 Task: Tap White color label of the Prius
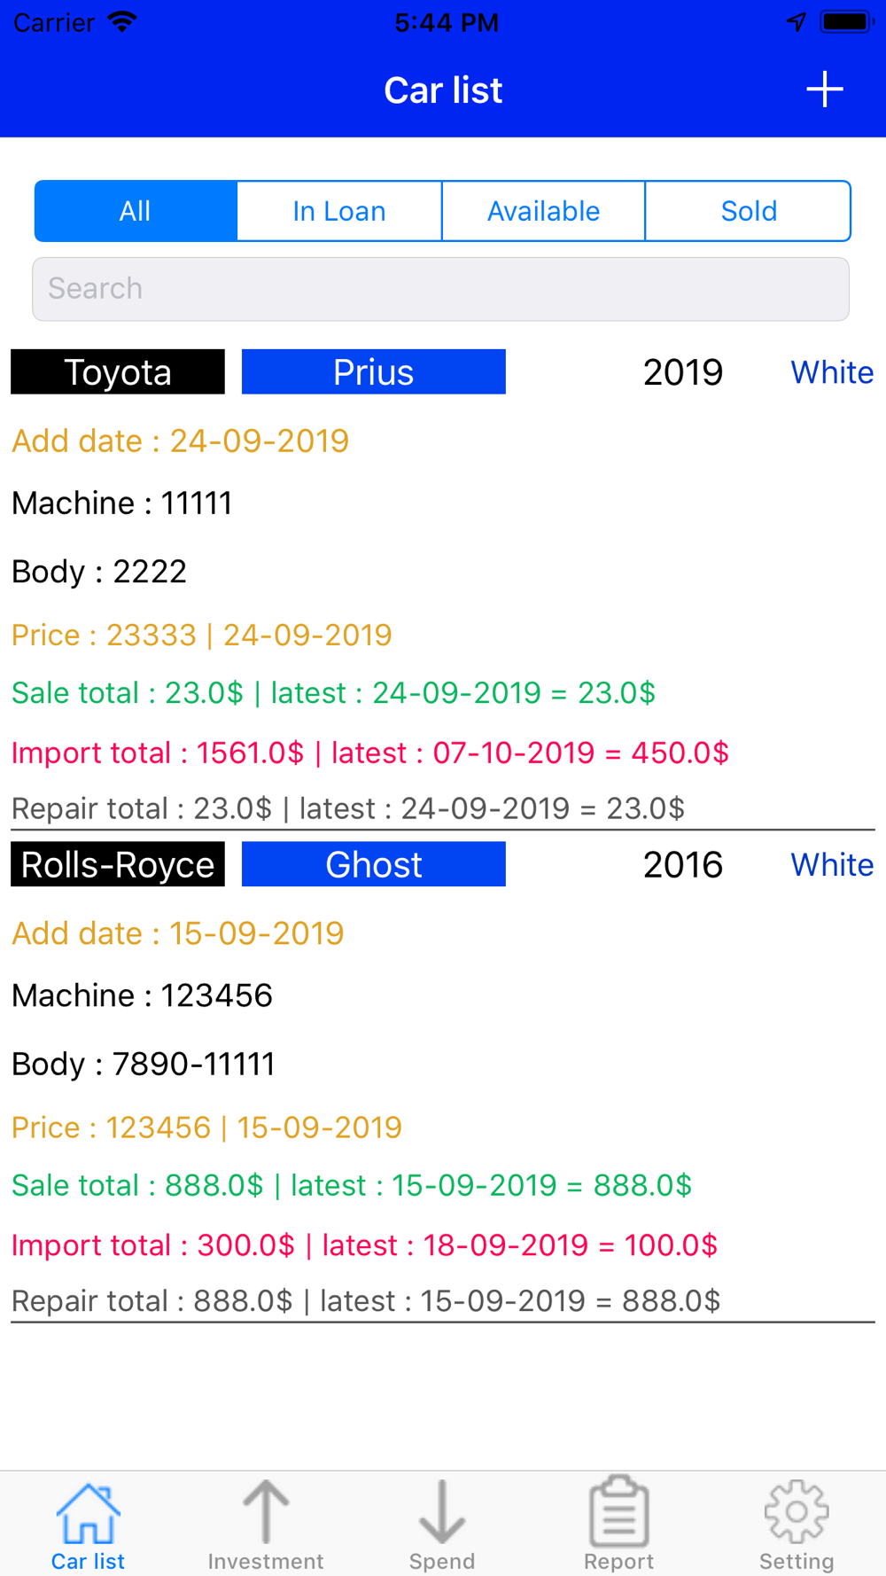pos(831,372)
